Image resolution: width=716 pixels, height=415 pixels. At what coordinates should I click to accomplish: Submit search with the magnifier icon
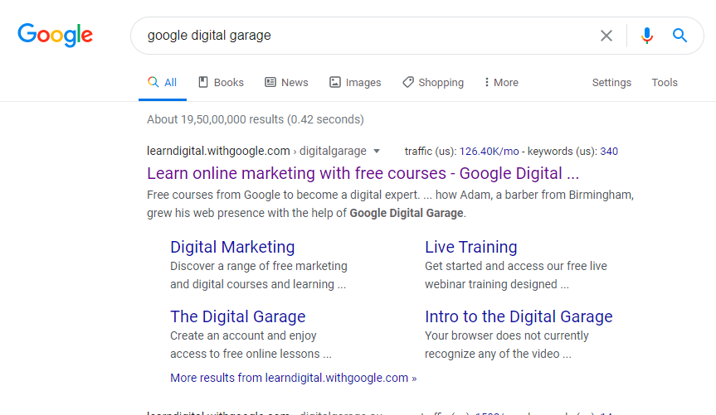(x=679, y=35)
